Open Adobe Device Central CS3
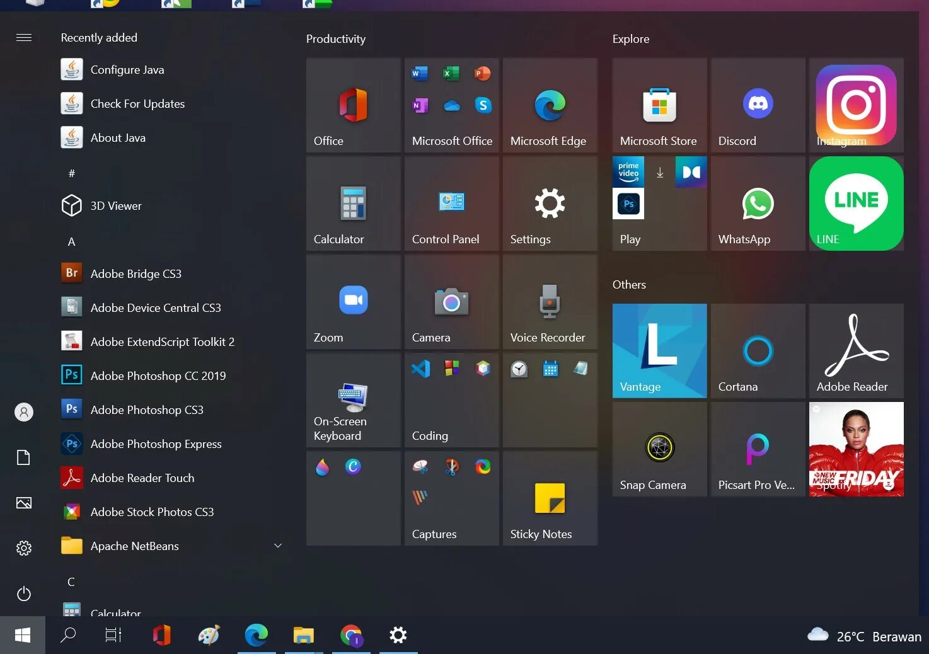The height and width of the screenshot is (654, 929). (x=171, y=307)
